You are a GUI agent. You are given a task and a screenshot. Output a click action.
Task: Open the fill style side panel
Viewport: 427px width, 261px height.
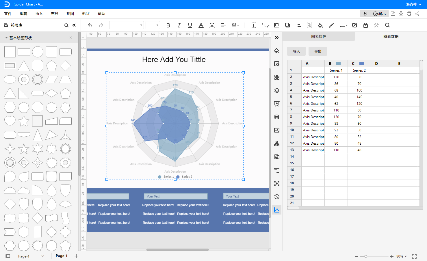pos(276,51)
